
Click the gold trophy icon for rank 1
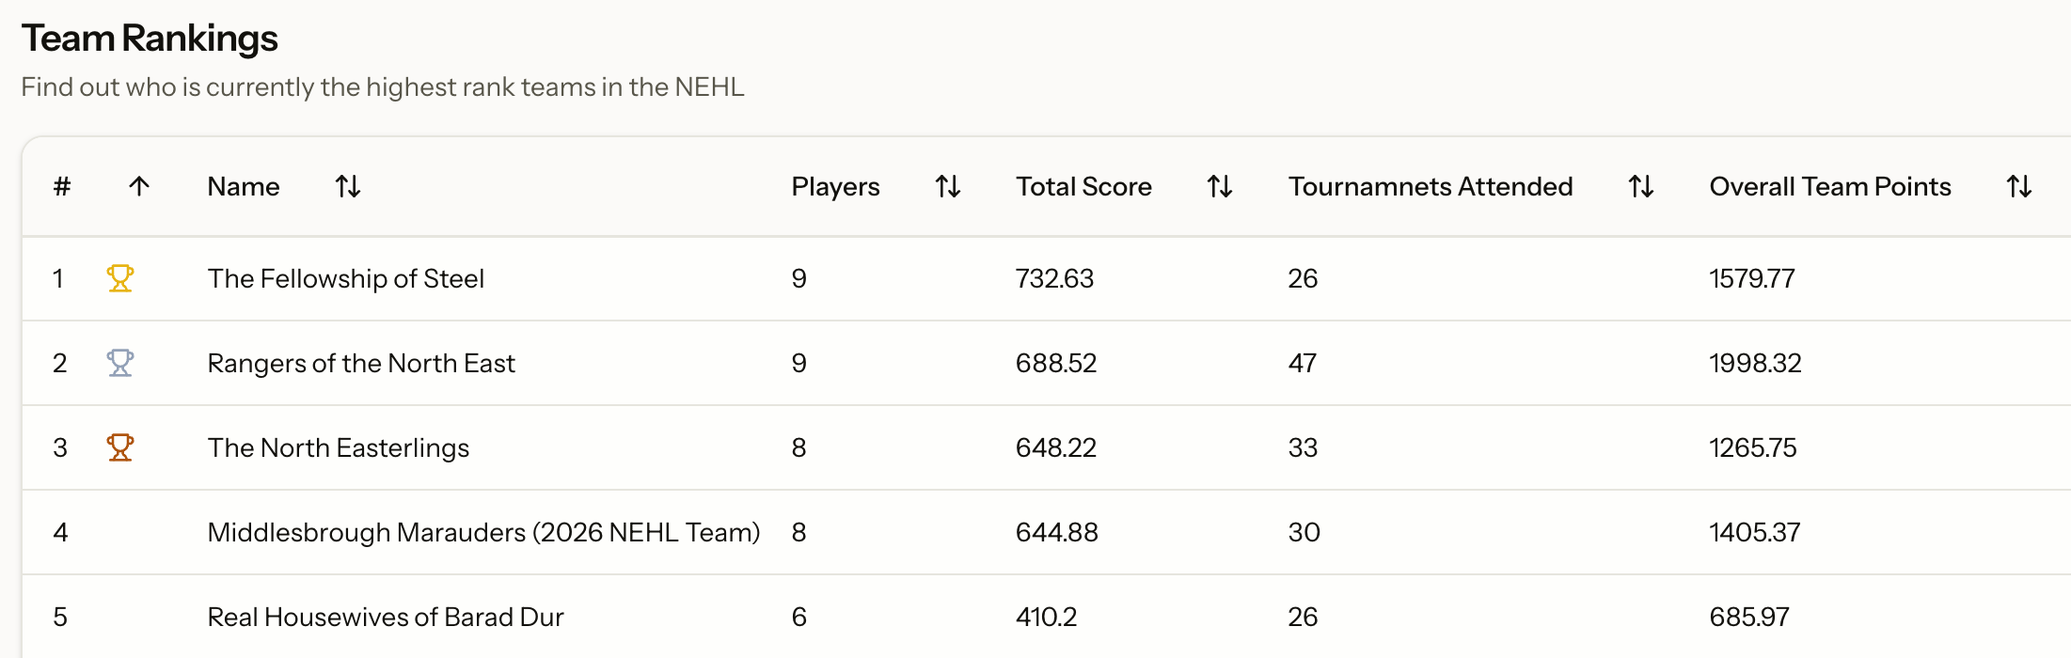(x=119, y=278)
